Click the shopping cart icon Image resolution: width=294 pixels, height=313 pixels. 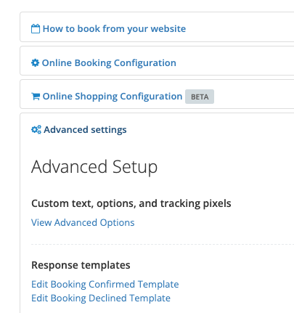tap(36, 97)
